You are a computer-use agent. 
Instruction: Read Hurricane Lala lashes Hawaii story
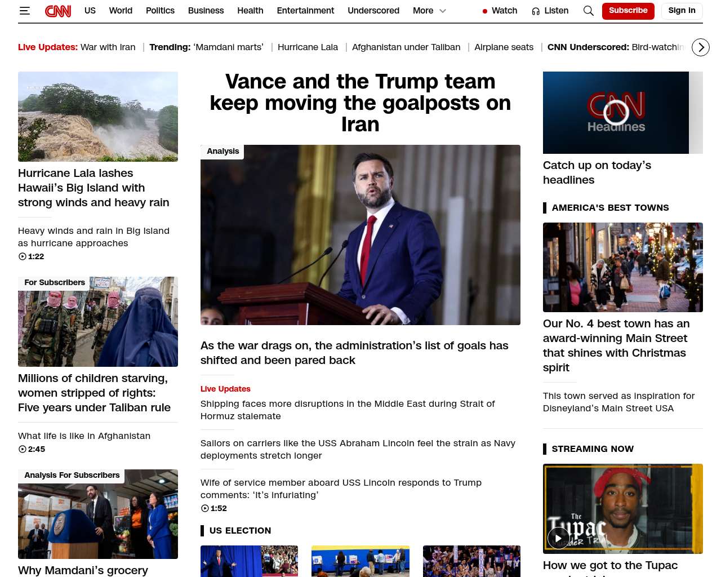pos(94,188)
